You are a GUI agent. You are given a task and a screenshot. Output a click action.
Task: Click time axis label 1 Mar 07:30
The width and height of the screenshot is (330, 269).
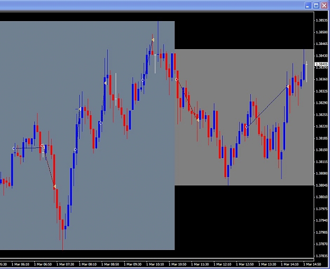coord(65,264)
